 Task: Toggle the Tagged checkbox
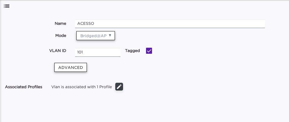149,51
